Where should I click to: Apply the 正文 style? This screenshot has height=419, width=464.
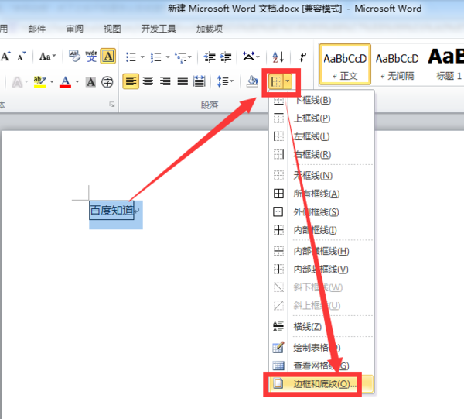coord(345,64)
